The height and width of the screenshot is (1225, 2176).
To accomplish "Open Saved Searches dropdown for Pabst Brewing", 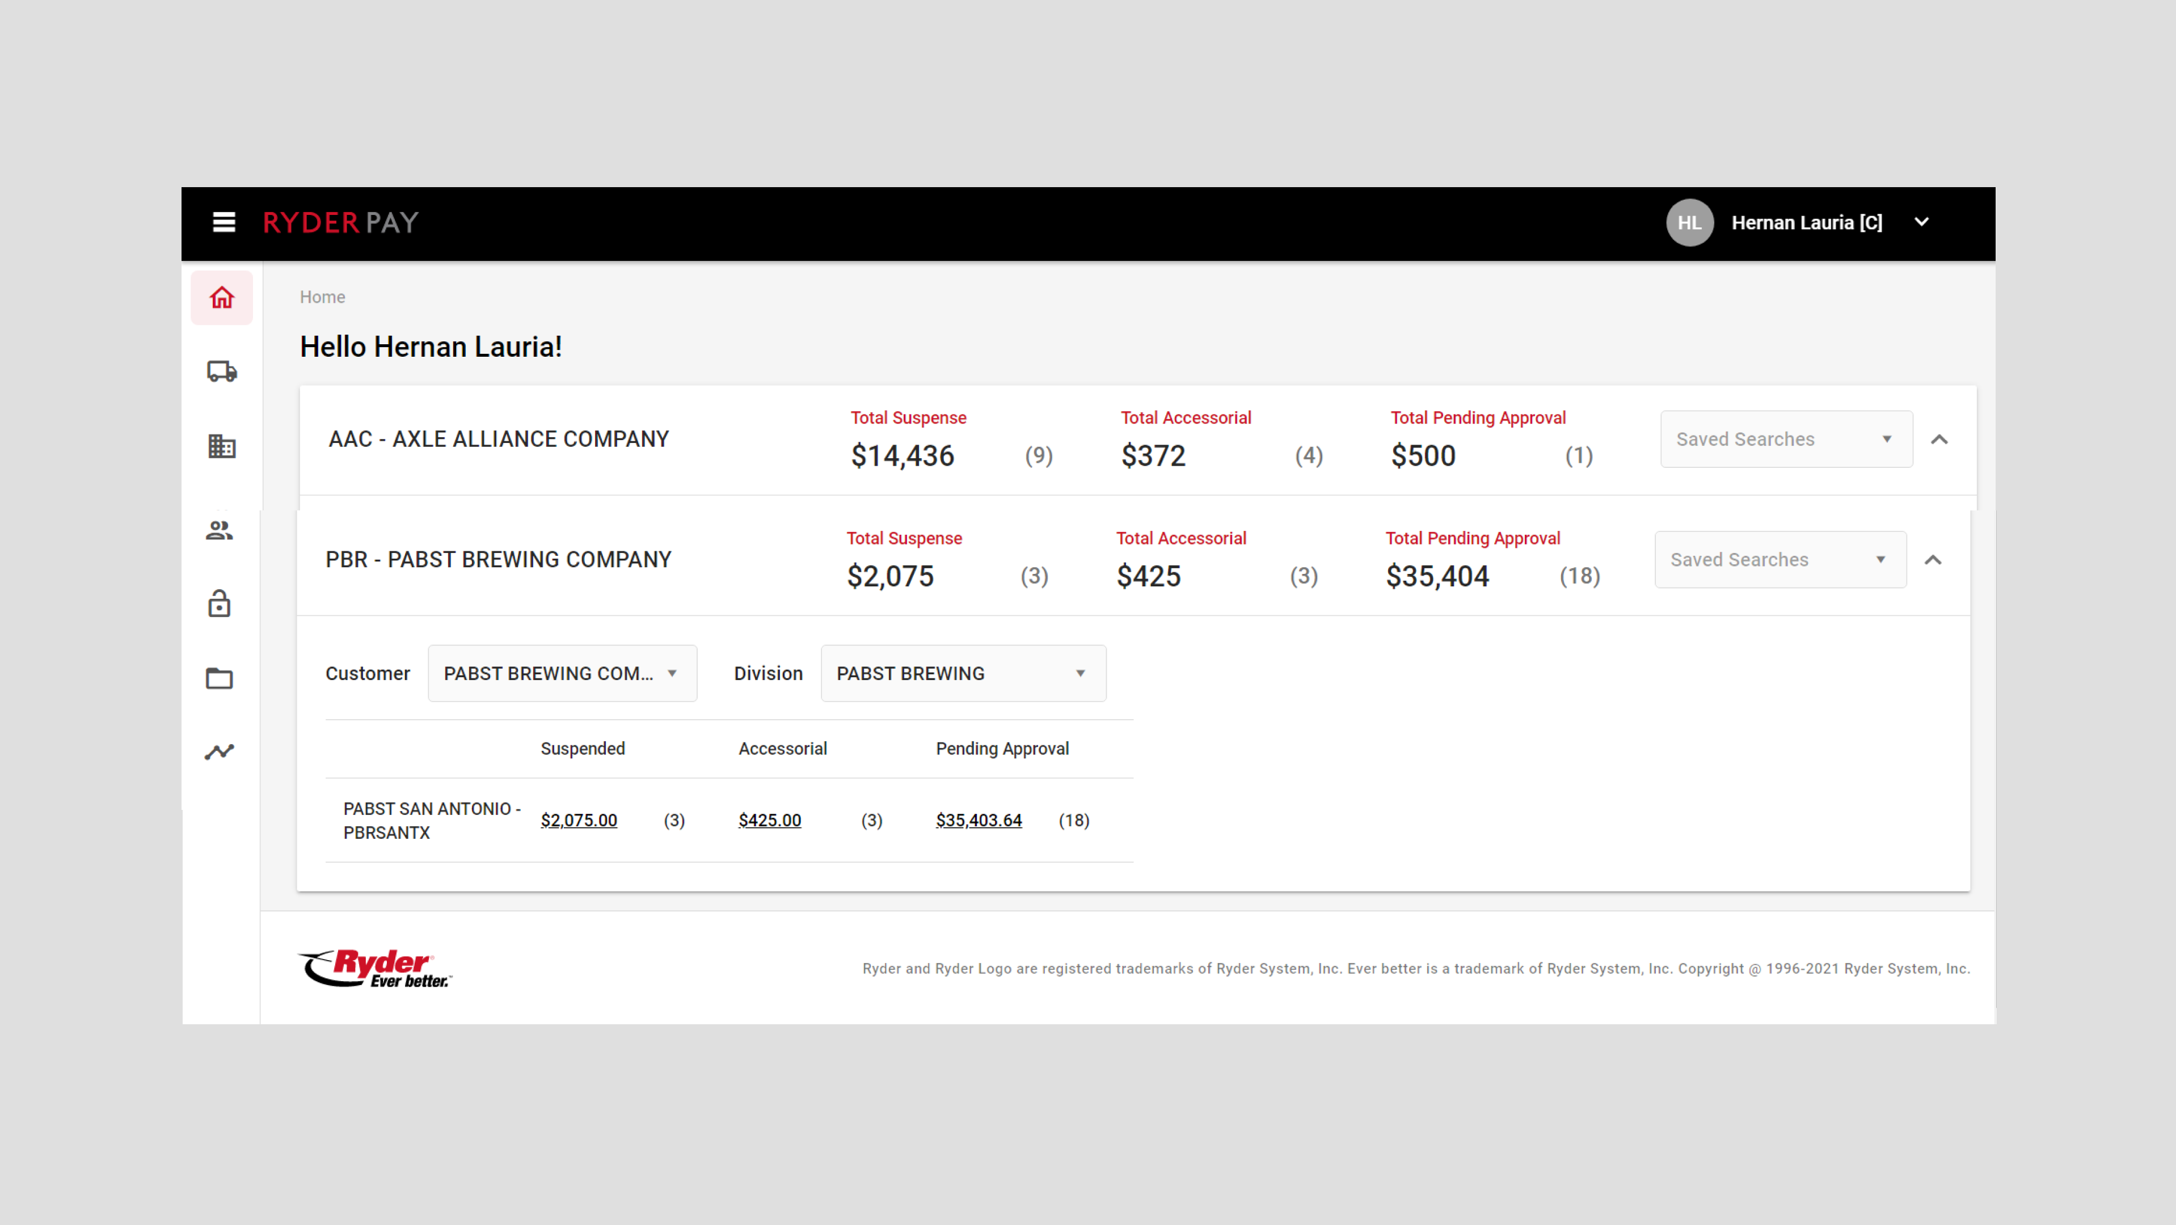I will coord(1780,560).
